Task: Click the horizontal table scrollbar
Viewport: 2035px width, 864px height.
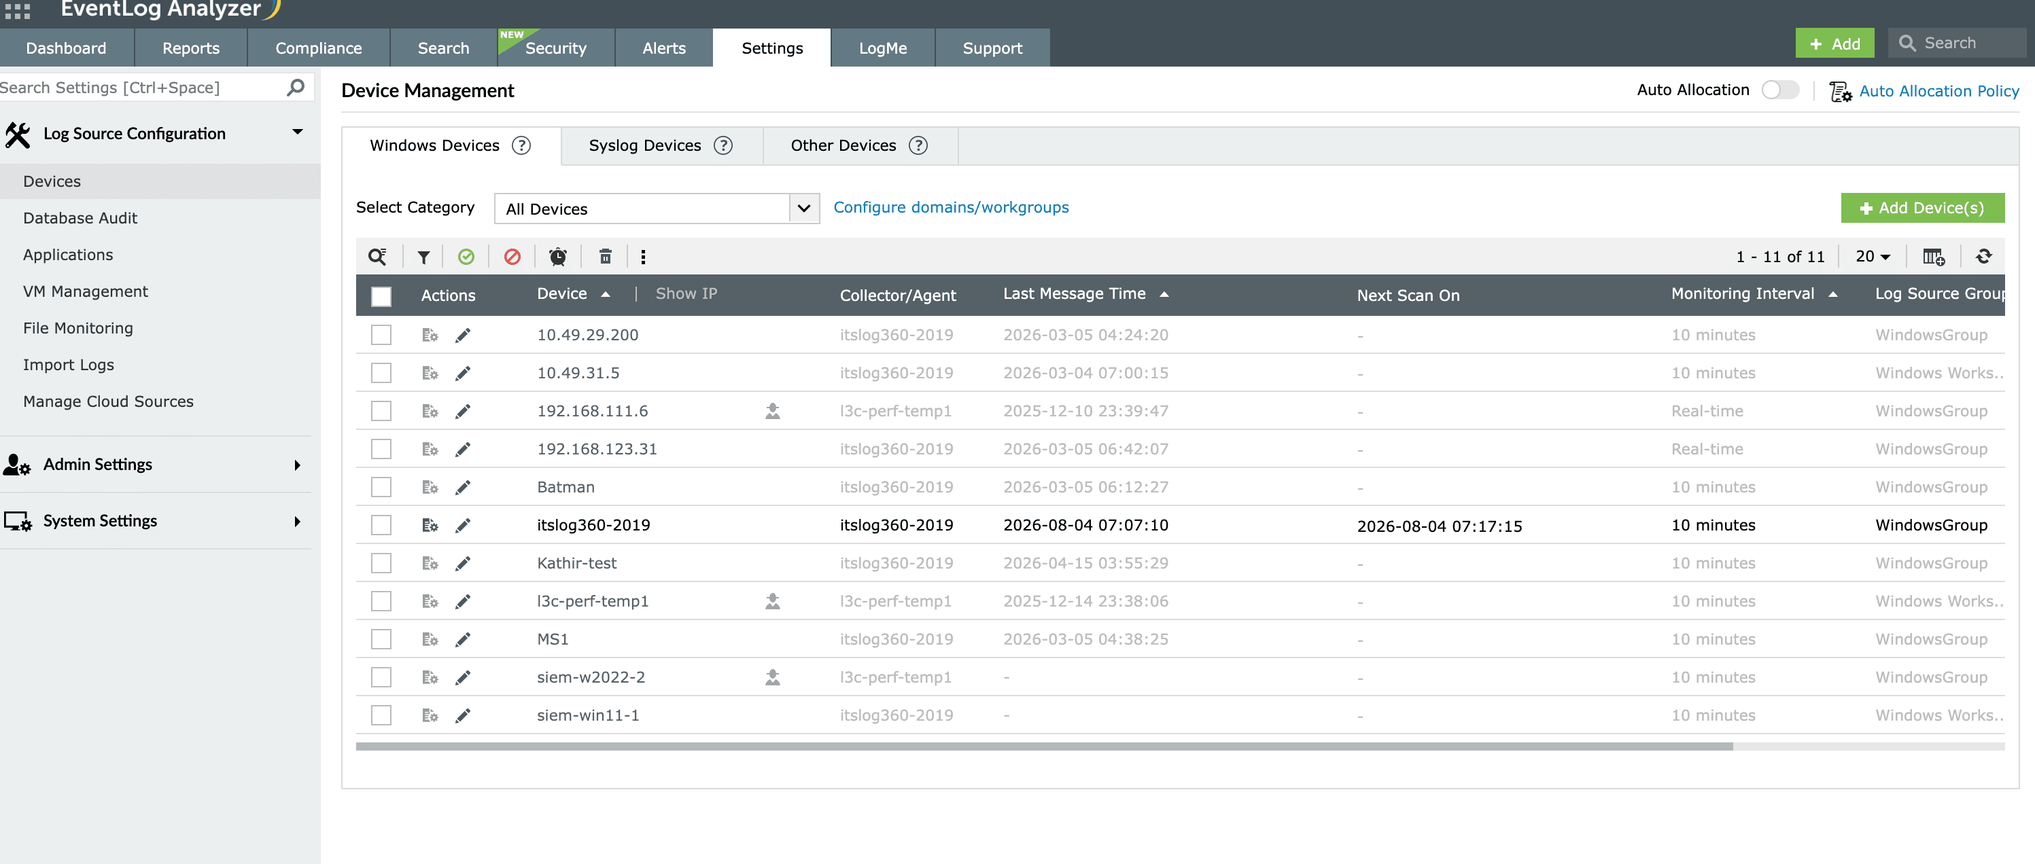Action: click(1043, 746)
